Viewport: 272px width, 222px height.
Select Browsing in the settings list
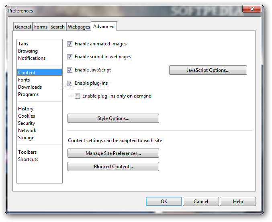39,51
